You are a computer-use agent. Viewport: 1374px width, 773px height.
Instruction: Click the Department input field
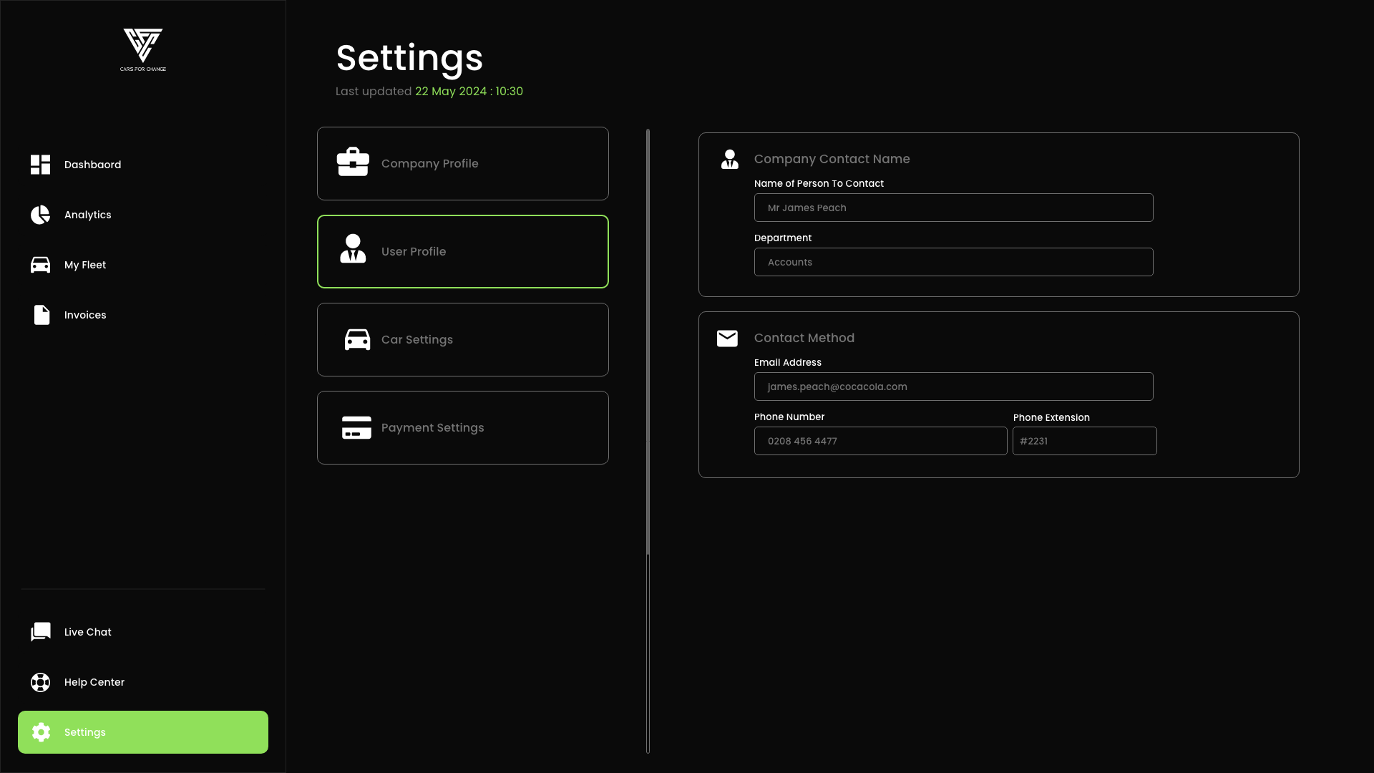tap(953, 262)
